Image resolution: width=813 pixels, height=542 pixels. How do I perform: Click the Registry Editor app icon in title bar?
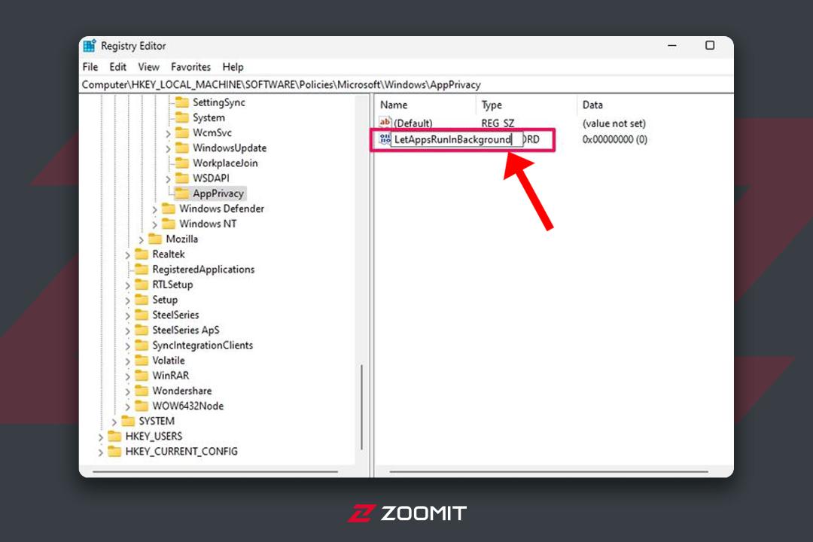point(89,46)
